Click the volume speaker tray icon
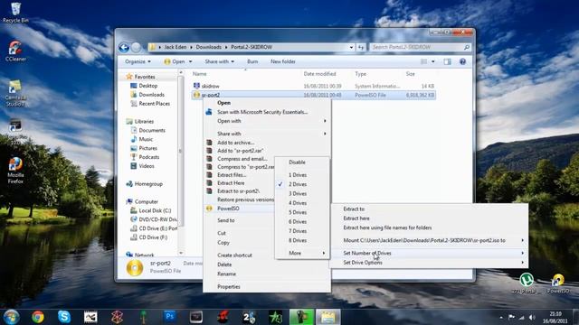Image resolution: width=579 pixels, height=325 pixels. click(532, 317)
